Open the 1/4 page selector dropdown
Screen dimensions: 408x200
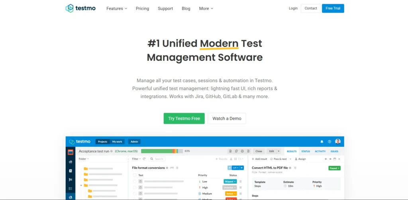236,168
